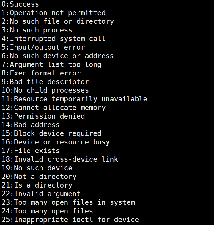
Task: Select 'Argument list too long' line
Action: [51, 64]
